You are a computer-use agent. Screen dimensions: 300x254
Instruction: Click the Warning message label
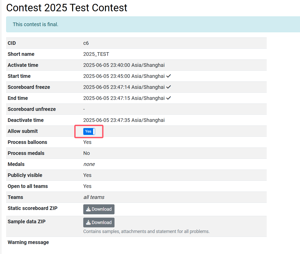coord(28,242)
